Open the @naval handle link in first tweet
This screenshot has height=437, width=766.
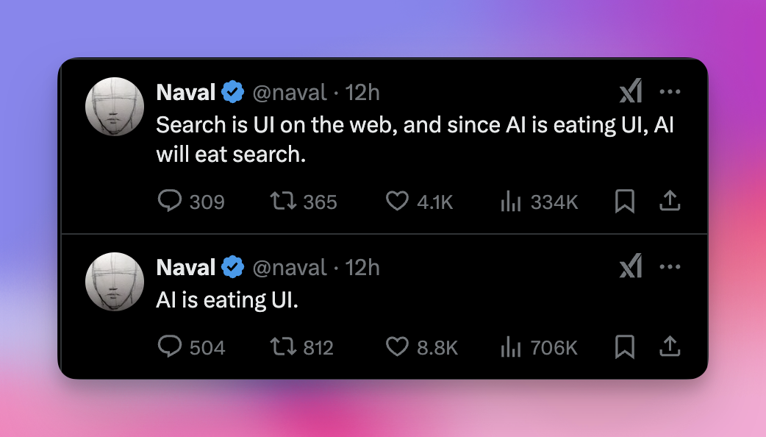[290, 93]
